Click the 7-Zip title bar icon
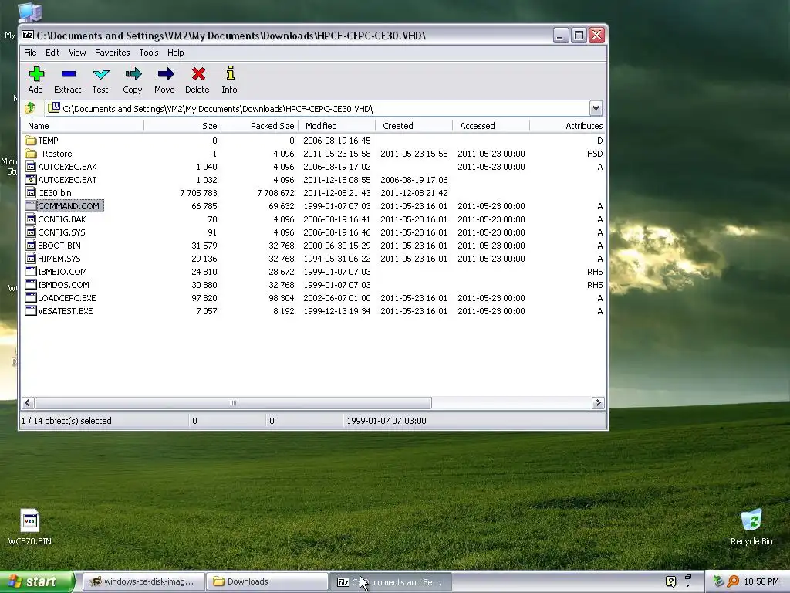 (28, 35)
